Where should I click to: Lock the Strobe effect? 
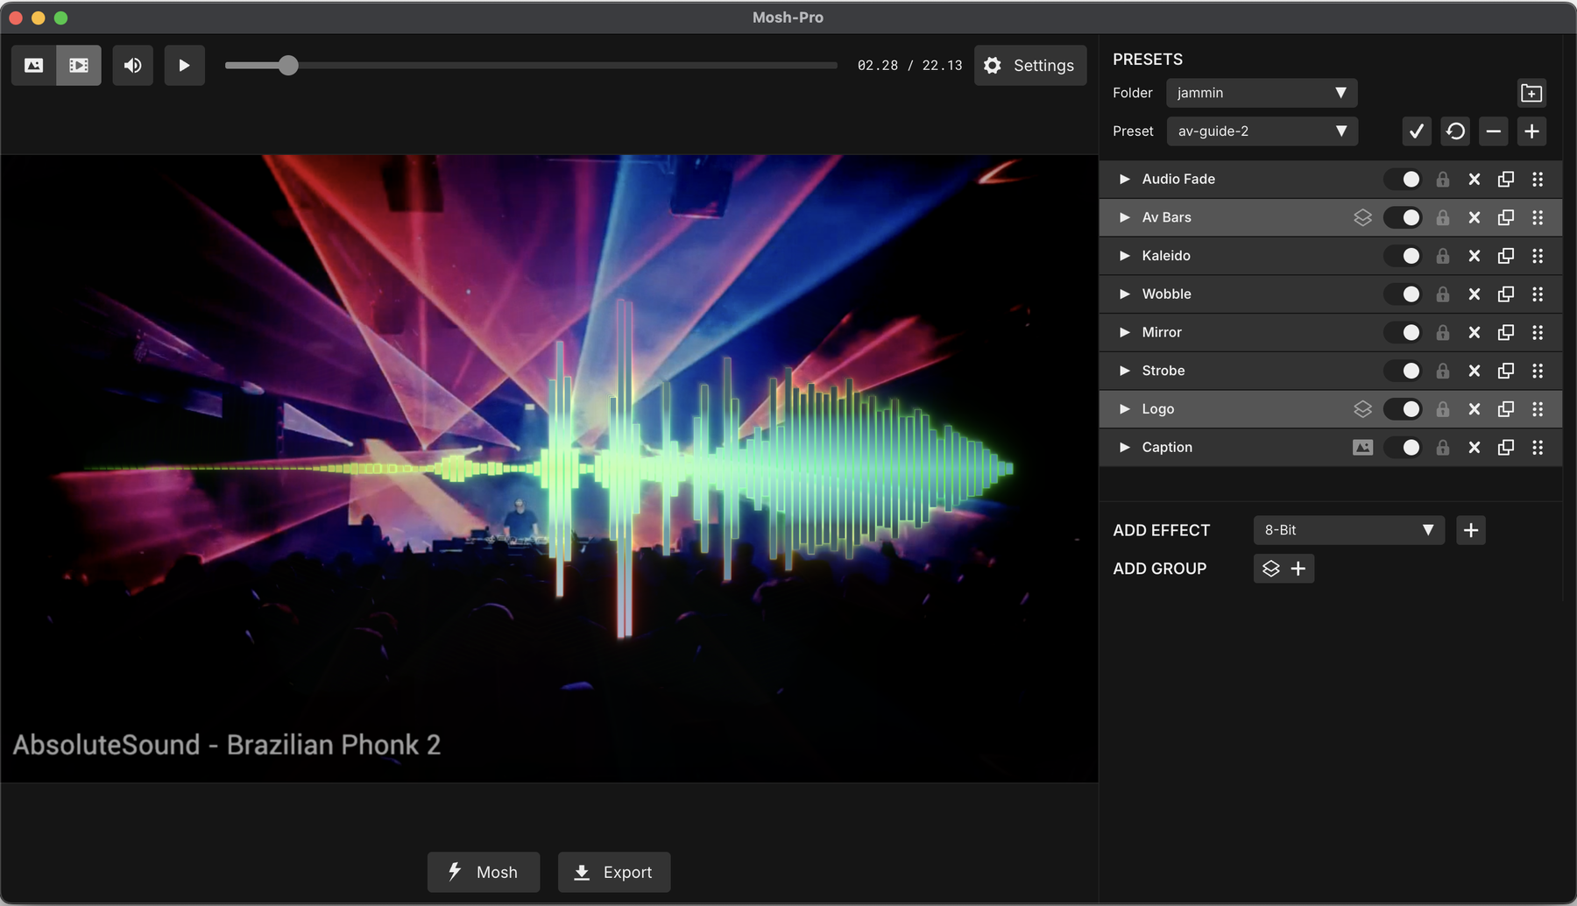pyautogui.click(x=1443, y=371)
